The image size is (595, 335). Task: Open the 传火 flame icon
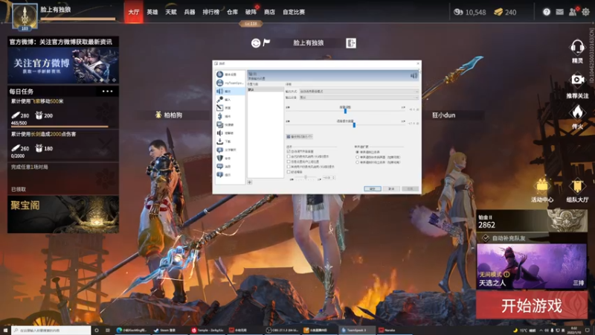pyautogui.click(x=577, y=117)
